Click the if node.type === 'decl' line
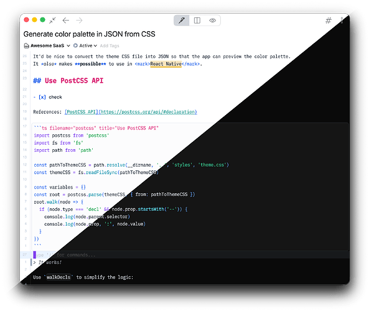 click(x=113, y=209)
